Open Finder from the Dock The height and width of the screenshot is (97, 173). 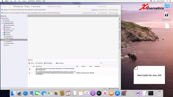[13, 93]
